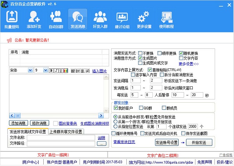Toggle italic I formatting icon
Image resolution: width=234 pixels, height=166 pixels.
pos(56,71)
